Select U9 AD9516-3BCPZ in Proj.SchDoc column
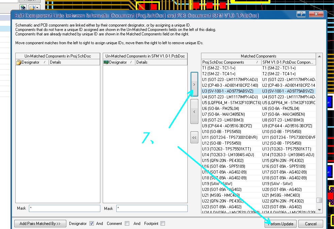The image size is (334, 229). (x=231, y=126)
